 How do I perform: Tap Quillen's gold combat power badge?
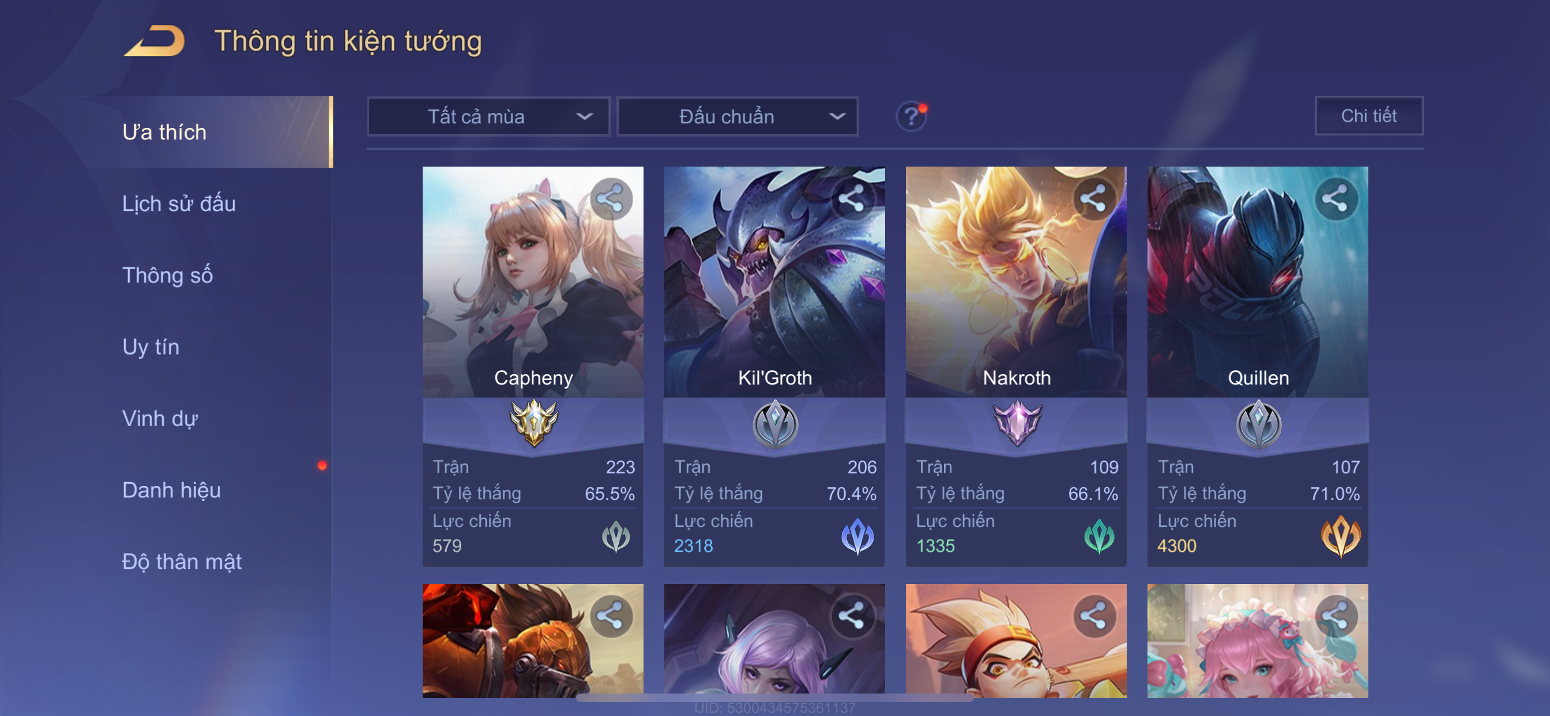[1340, 536]
